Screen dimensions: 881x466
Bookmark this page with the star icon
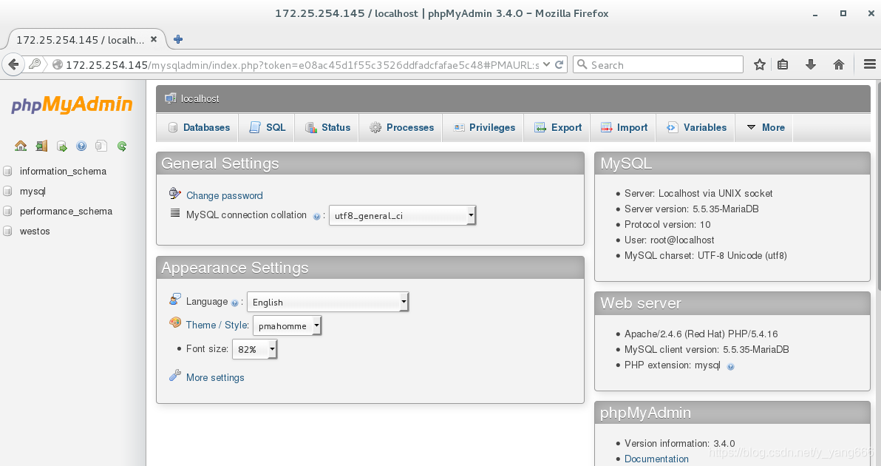tap(760, 64)
